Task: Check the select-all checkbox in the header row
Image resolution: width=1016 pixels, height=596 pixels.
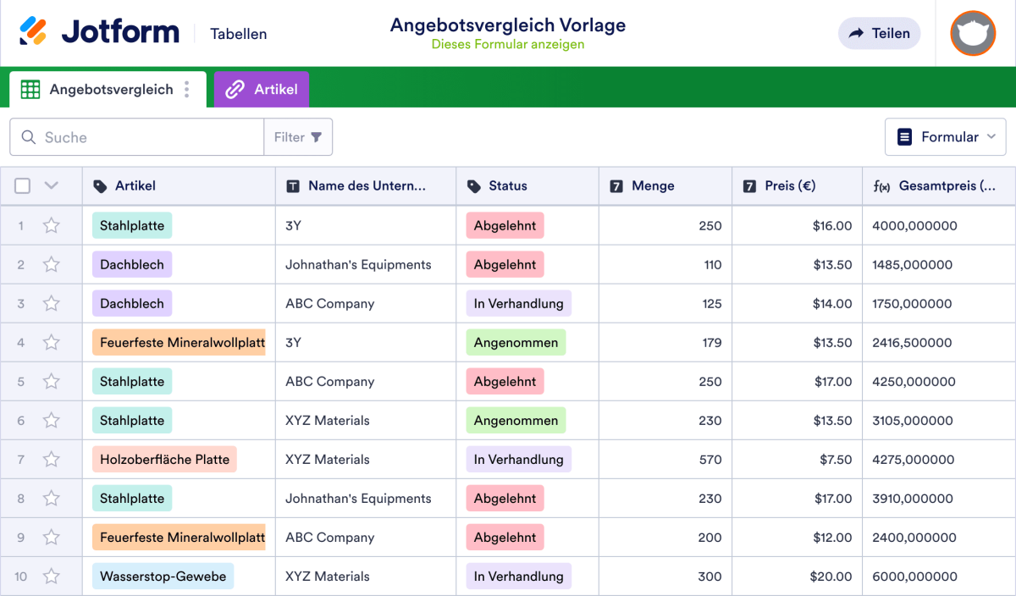Action: (x=22, y=185)
